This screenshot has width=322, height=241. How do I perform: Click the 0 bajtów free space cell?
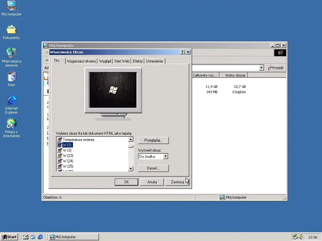point(239,92)
